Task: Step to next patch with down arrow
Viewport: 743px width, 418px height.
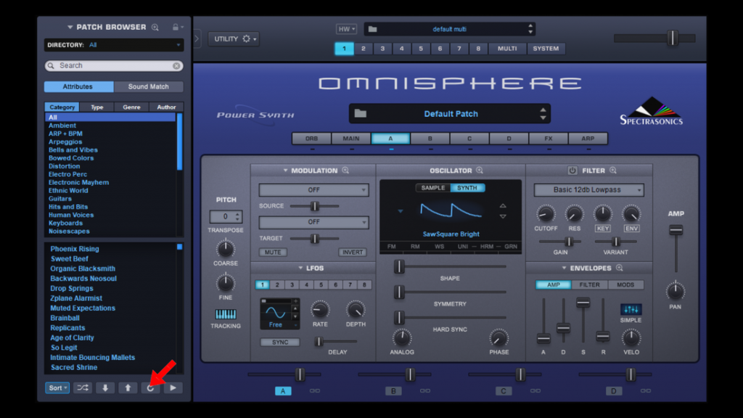Action: pyautogui.click(x=104, y=388)
